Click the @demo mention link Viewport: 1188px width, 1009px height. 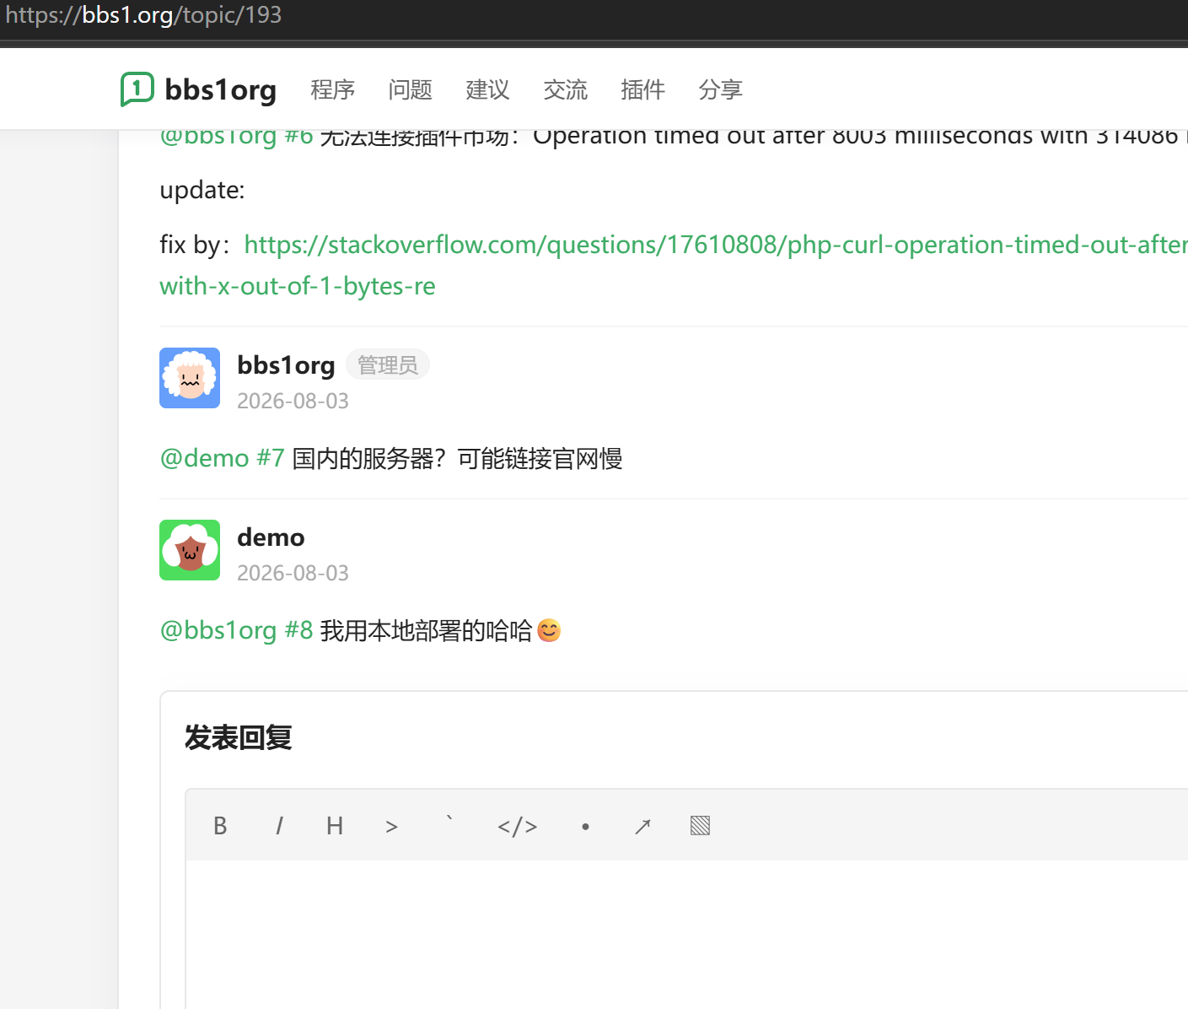pyautogui.click(x=205, y=458)
